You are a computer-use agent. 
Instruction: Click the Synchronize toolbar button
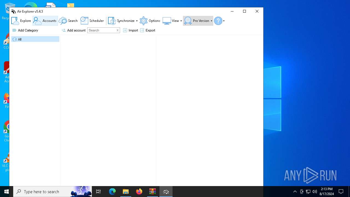[x=121, y=21]
